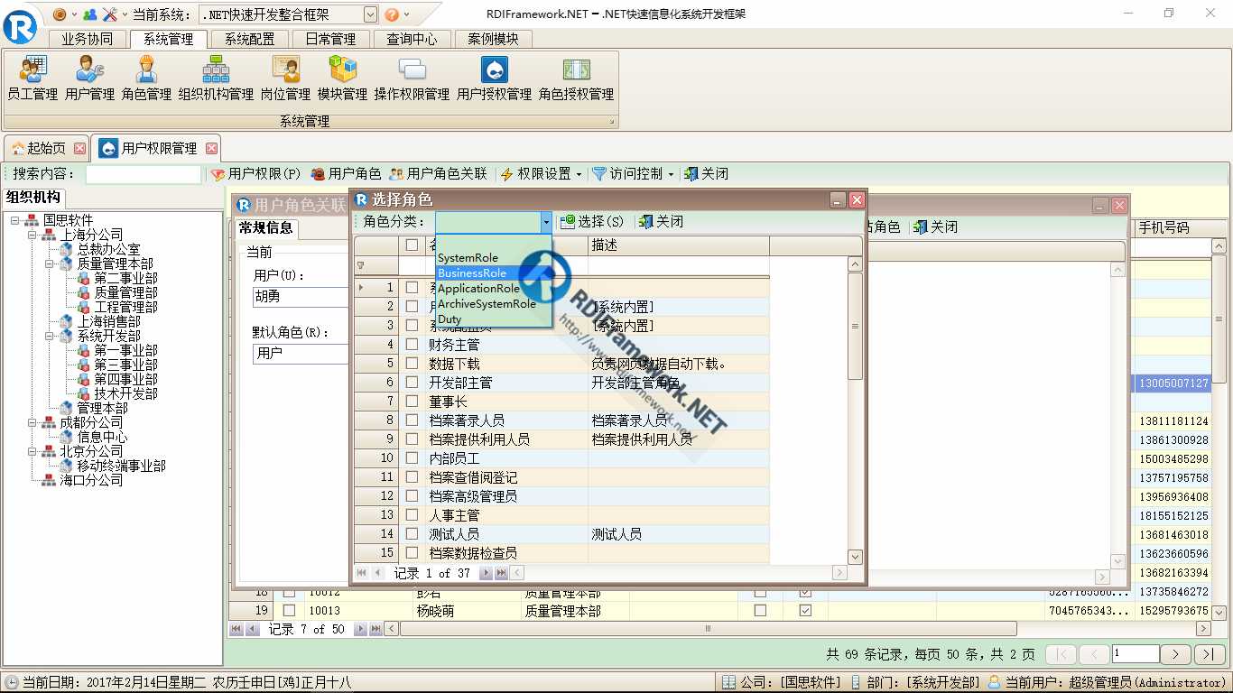Click 选择(S) in 选择角色 dialog
Image resolution: width=1233 pixels, height=693 pixels.
[591, 221]
